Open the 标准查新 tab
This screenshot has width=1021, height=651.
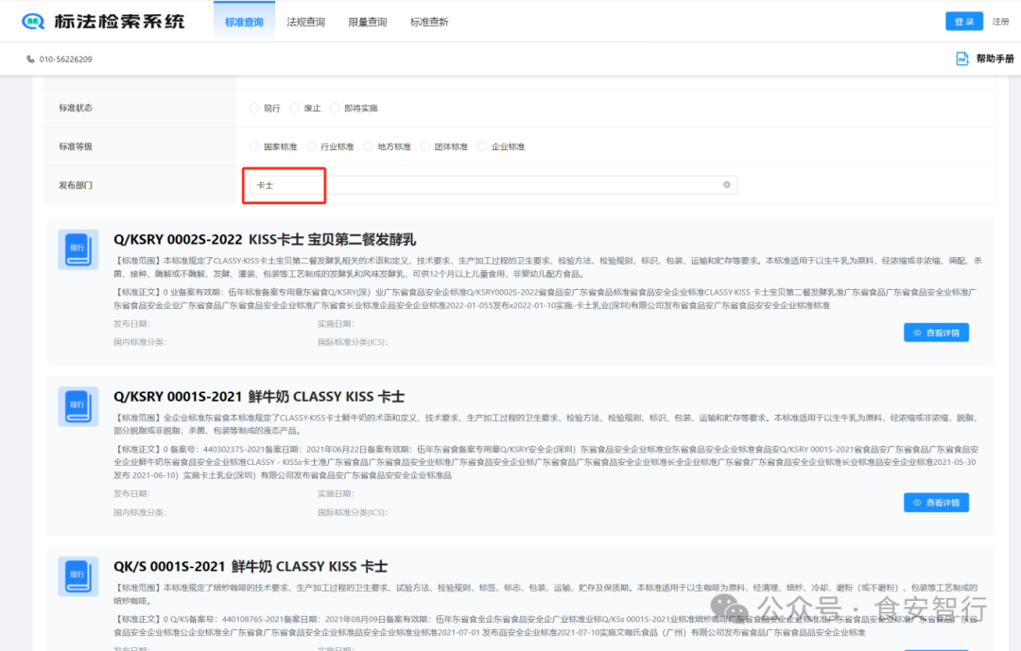429,22
